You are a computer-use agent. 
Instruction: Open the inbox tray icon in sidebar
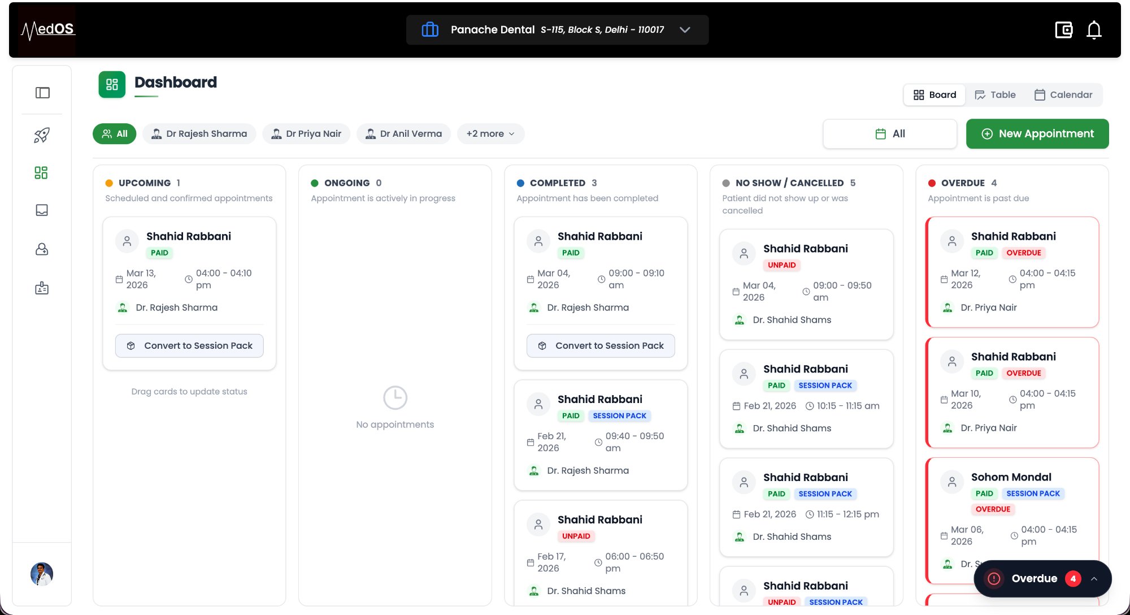pyautogui.click(x=42, y=210)
